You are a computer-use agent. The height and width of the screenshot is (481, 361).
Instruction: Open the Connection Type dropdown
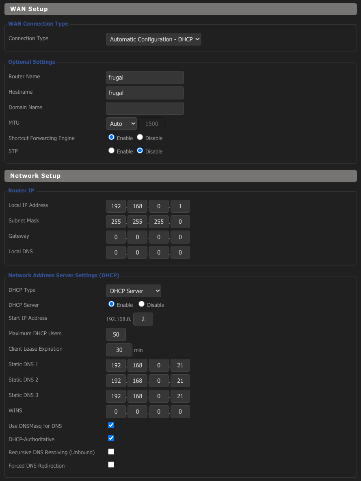[153, 39]
